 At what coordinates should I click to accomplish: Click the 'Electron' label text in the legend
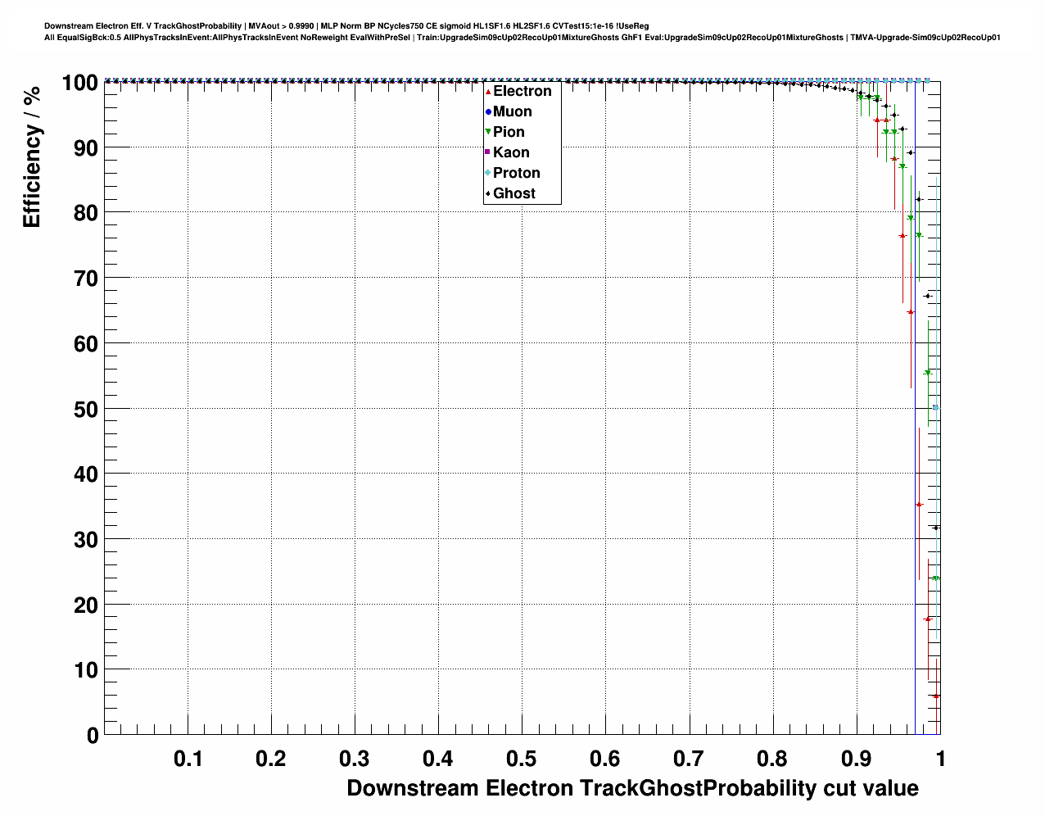tap(522, 91)
